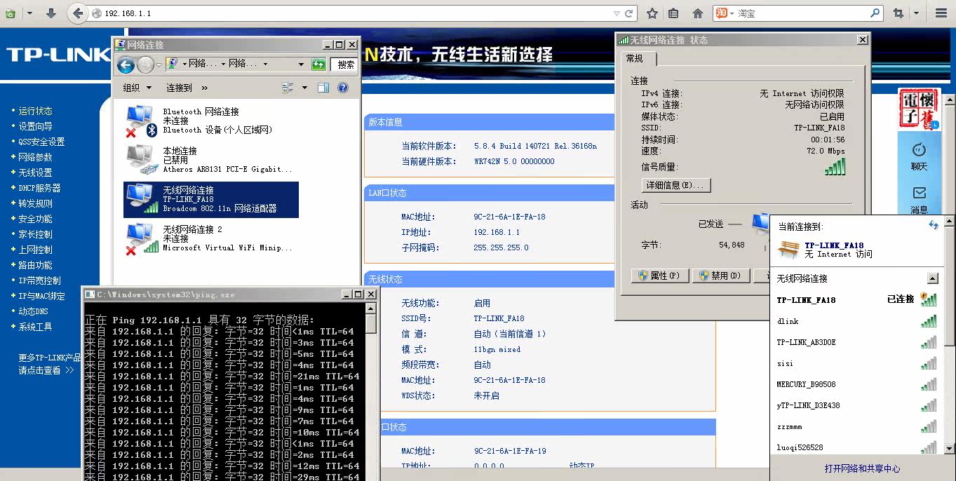Open 安全功能 in router sidebar

[x=35, y=219]
